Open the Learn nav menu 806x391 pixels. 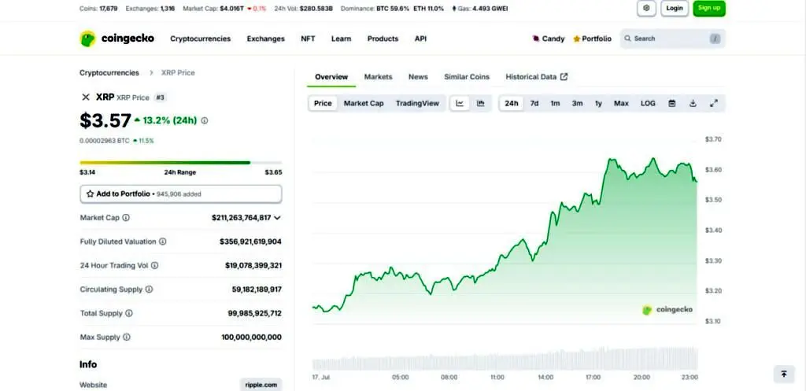coord(342,39)
